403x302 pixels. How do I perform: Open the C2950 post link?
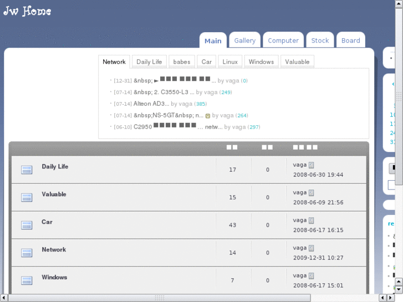178,126
